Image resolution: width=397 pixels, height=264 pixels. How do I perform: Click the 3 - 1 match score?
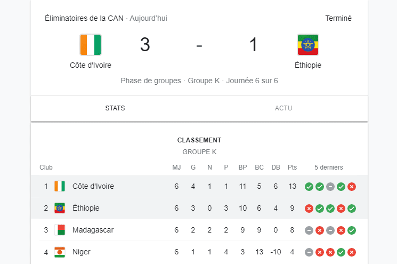(x=199, y=45)
